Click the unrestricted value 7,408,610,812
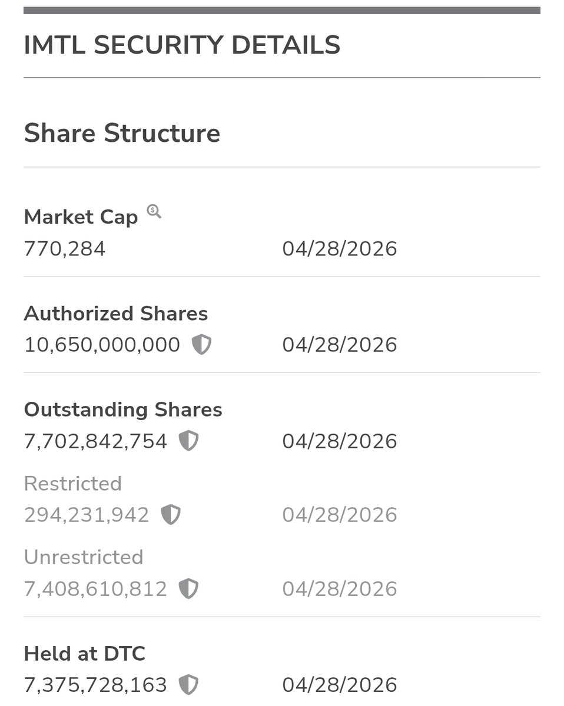564x706 pixels. point(95,588)
